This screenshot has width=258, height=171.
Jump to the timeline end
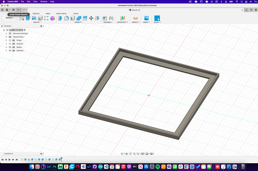pyautogui.click(x=17, y=160)
